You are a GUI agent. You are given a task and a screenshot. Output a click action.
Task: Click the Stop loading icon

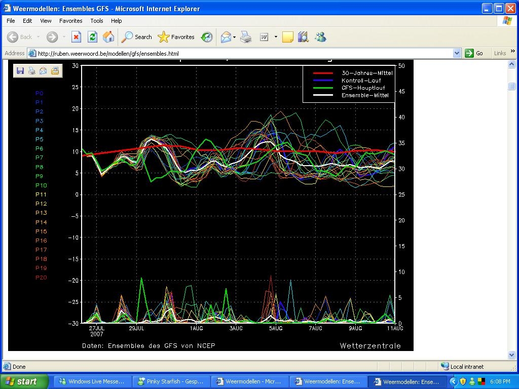[x=76, y=37]
